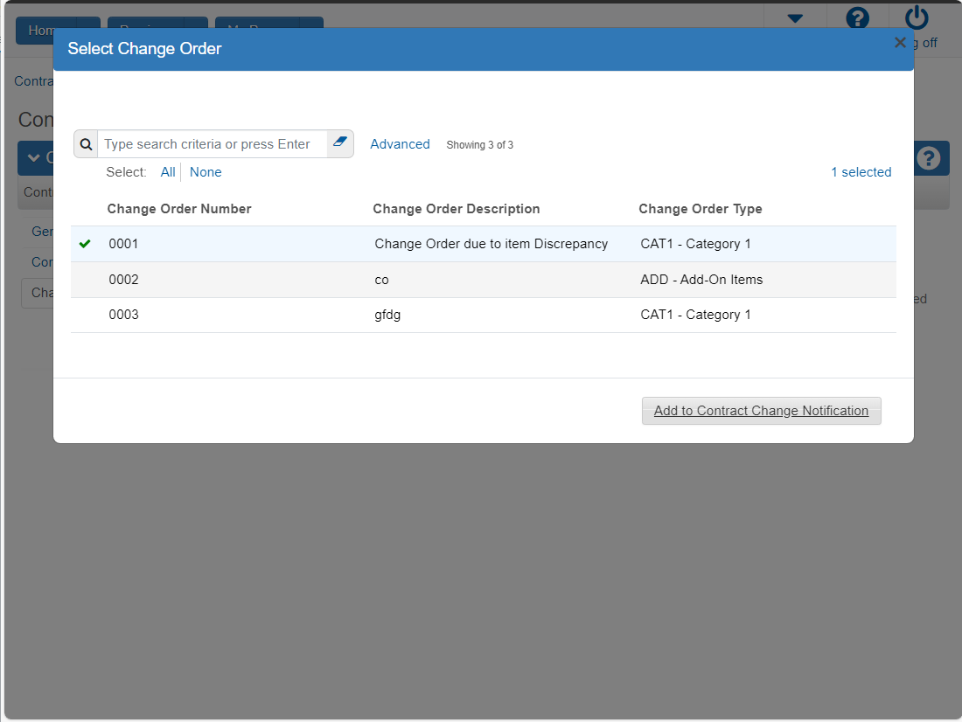Focus the search criteria input field
The width and height of the screenshot is (962, 722).
tap(213, 144)
